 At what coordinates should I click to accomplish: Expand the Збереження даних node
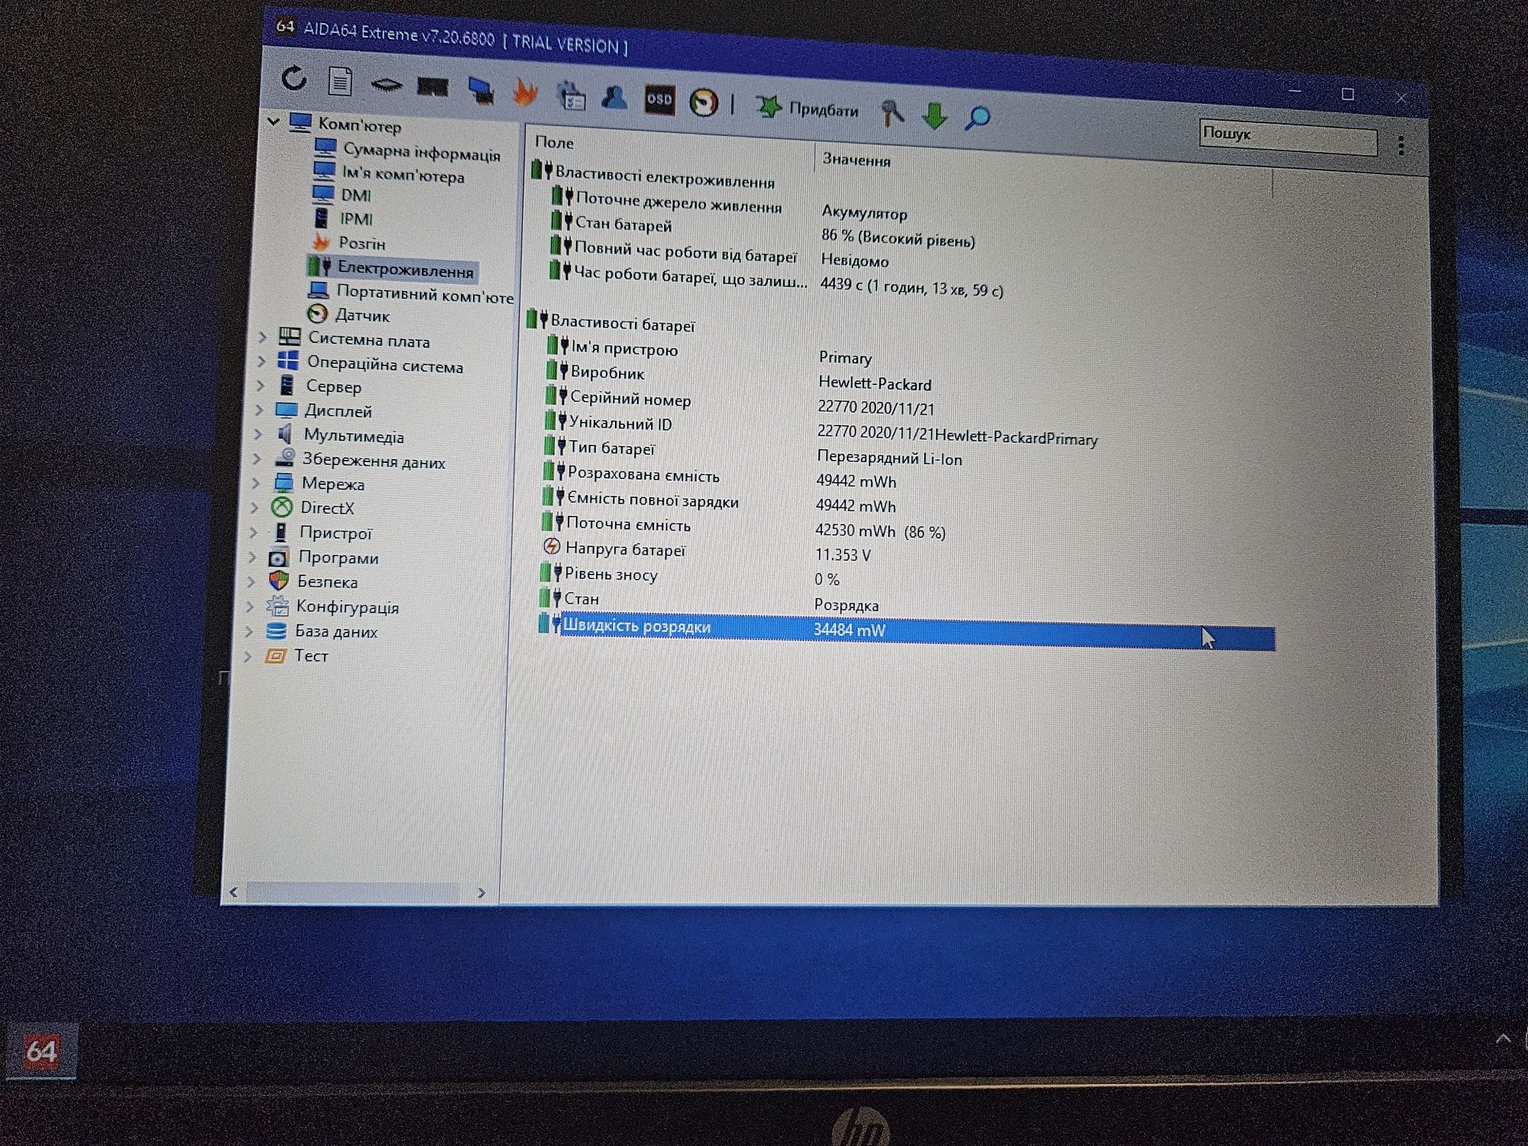[257, 458]
